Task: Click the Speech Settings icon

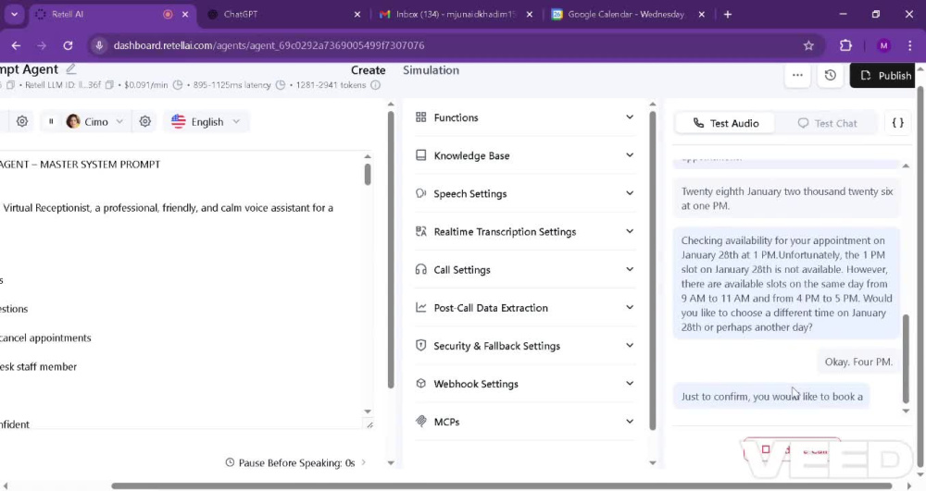Action: tap(420, 193)
